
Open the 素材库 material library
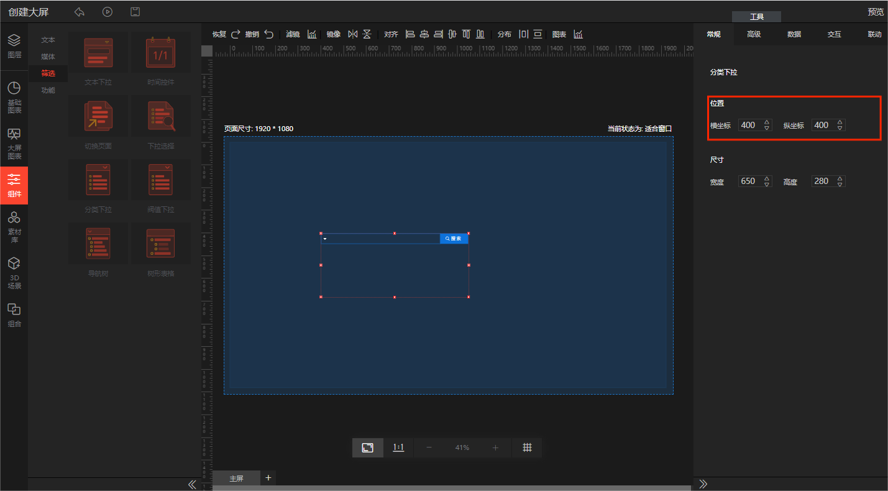pyautogui.click(x=14, y=227)
